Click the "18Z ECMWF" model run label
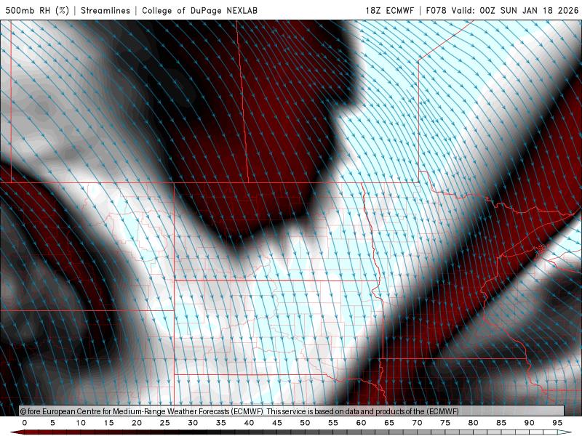The height and width of the screenshot is (436, 582). (x=389, y=10)
